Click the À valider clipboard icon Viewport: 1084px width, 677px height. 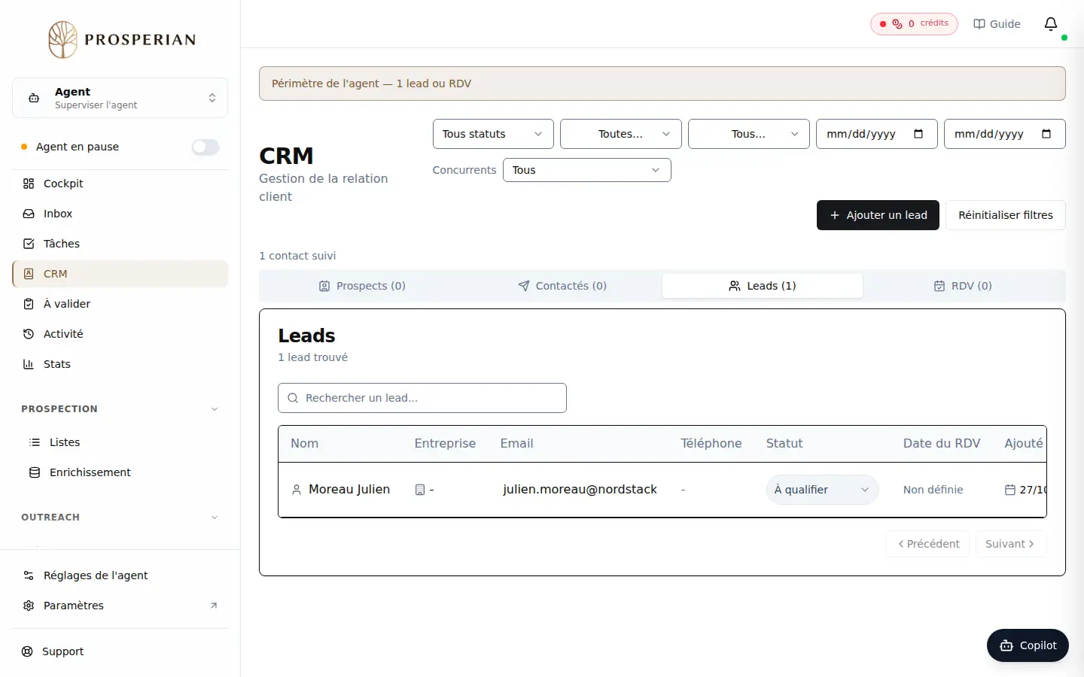tap(29, 304)
